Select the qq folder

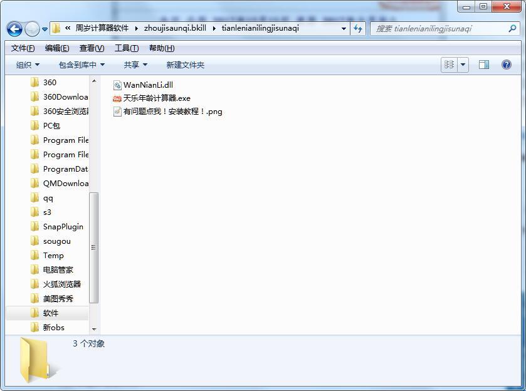coord(48,198)
